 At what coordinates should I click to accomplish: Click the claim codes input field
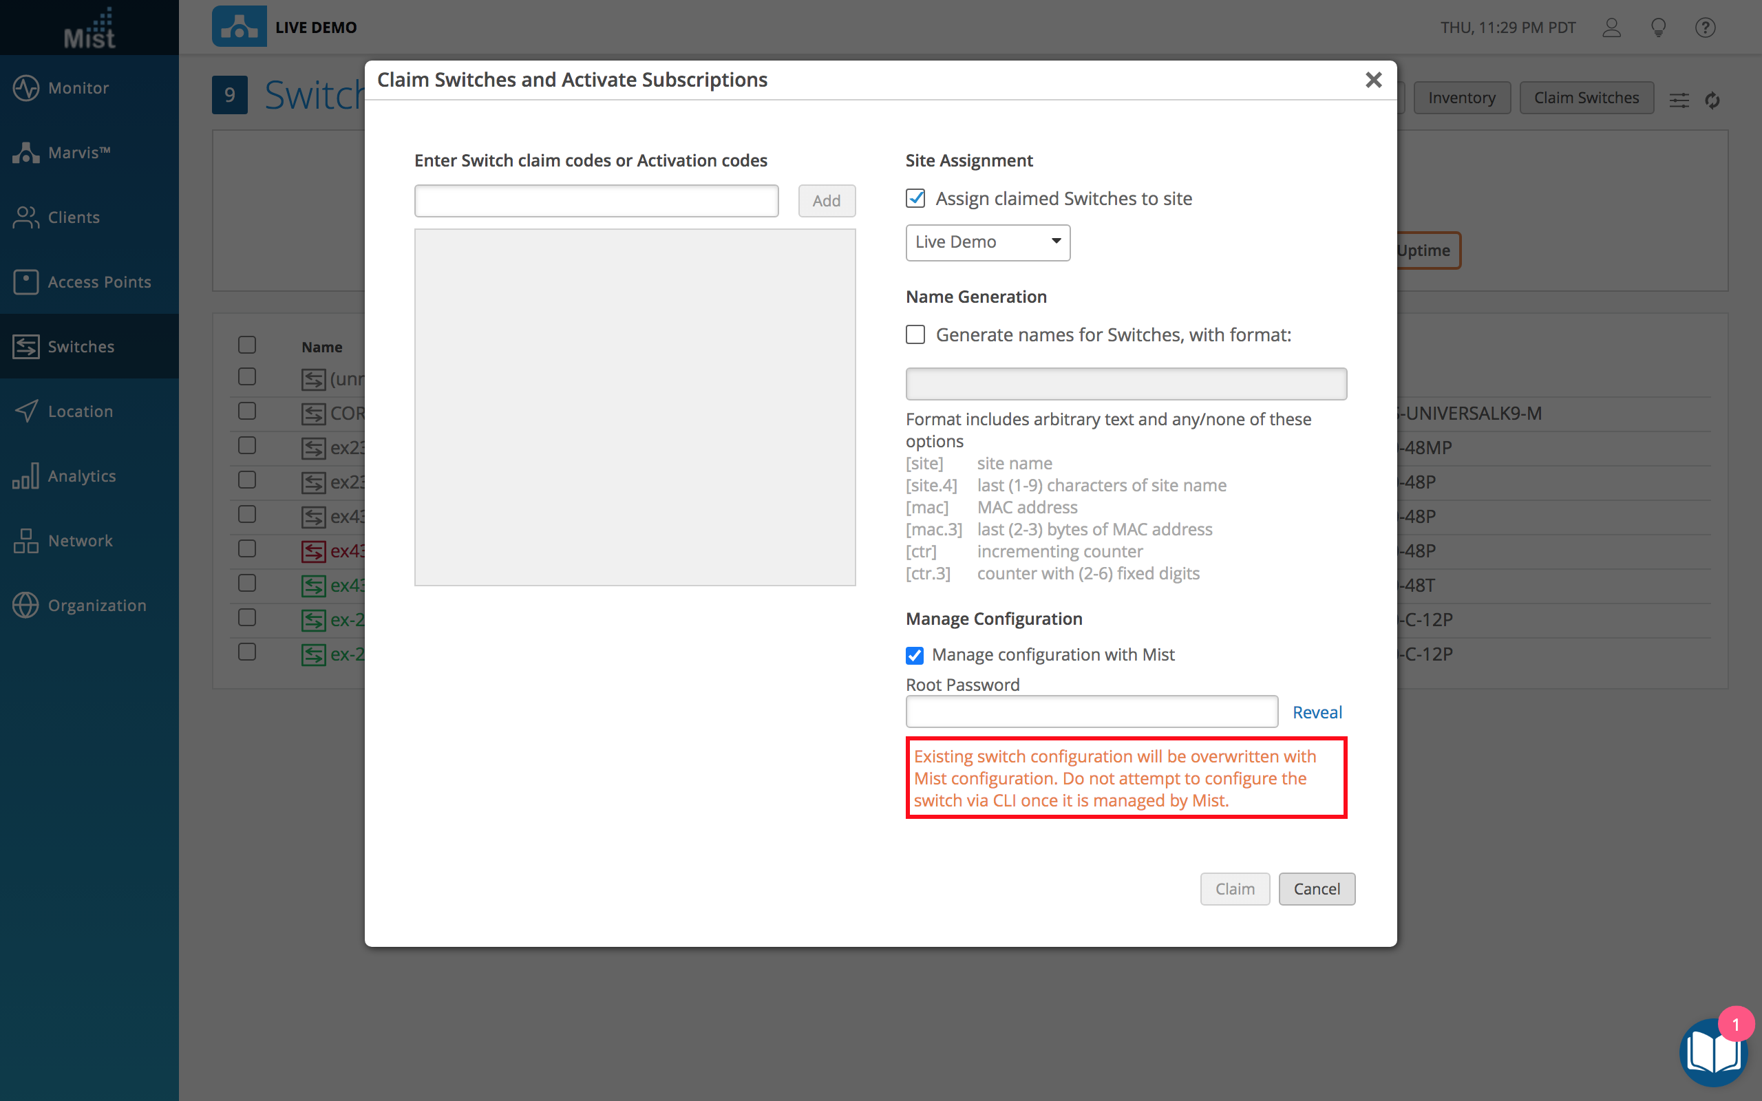[595, 201]
